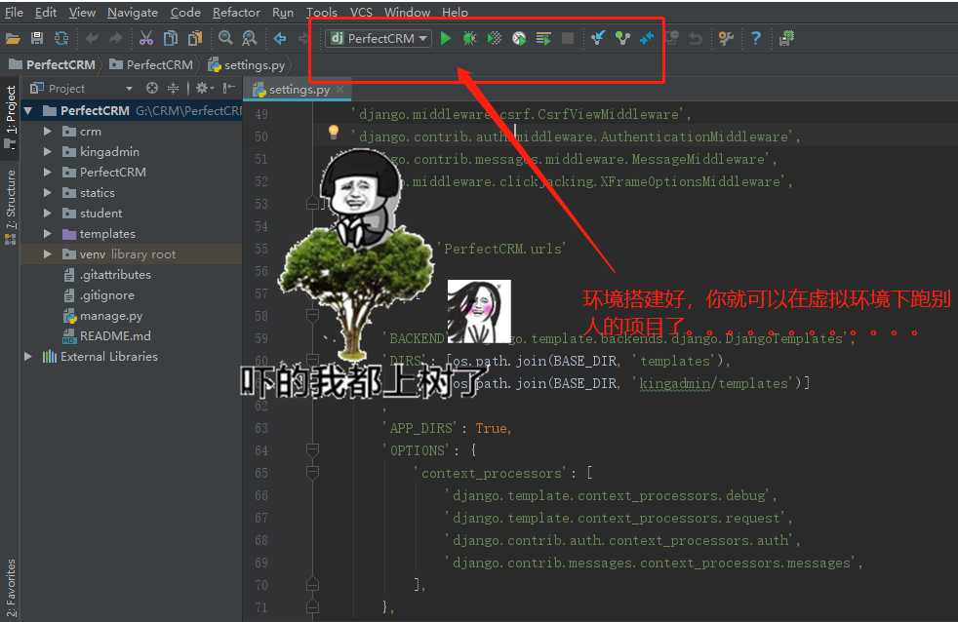Expand the crm folder
This screenshot has height=622, width=958.
47,131
